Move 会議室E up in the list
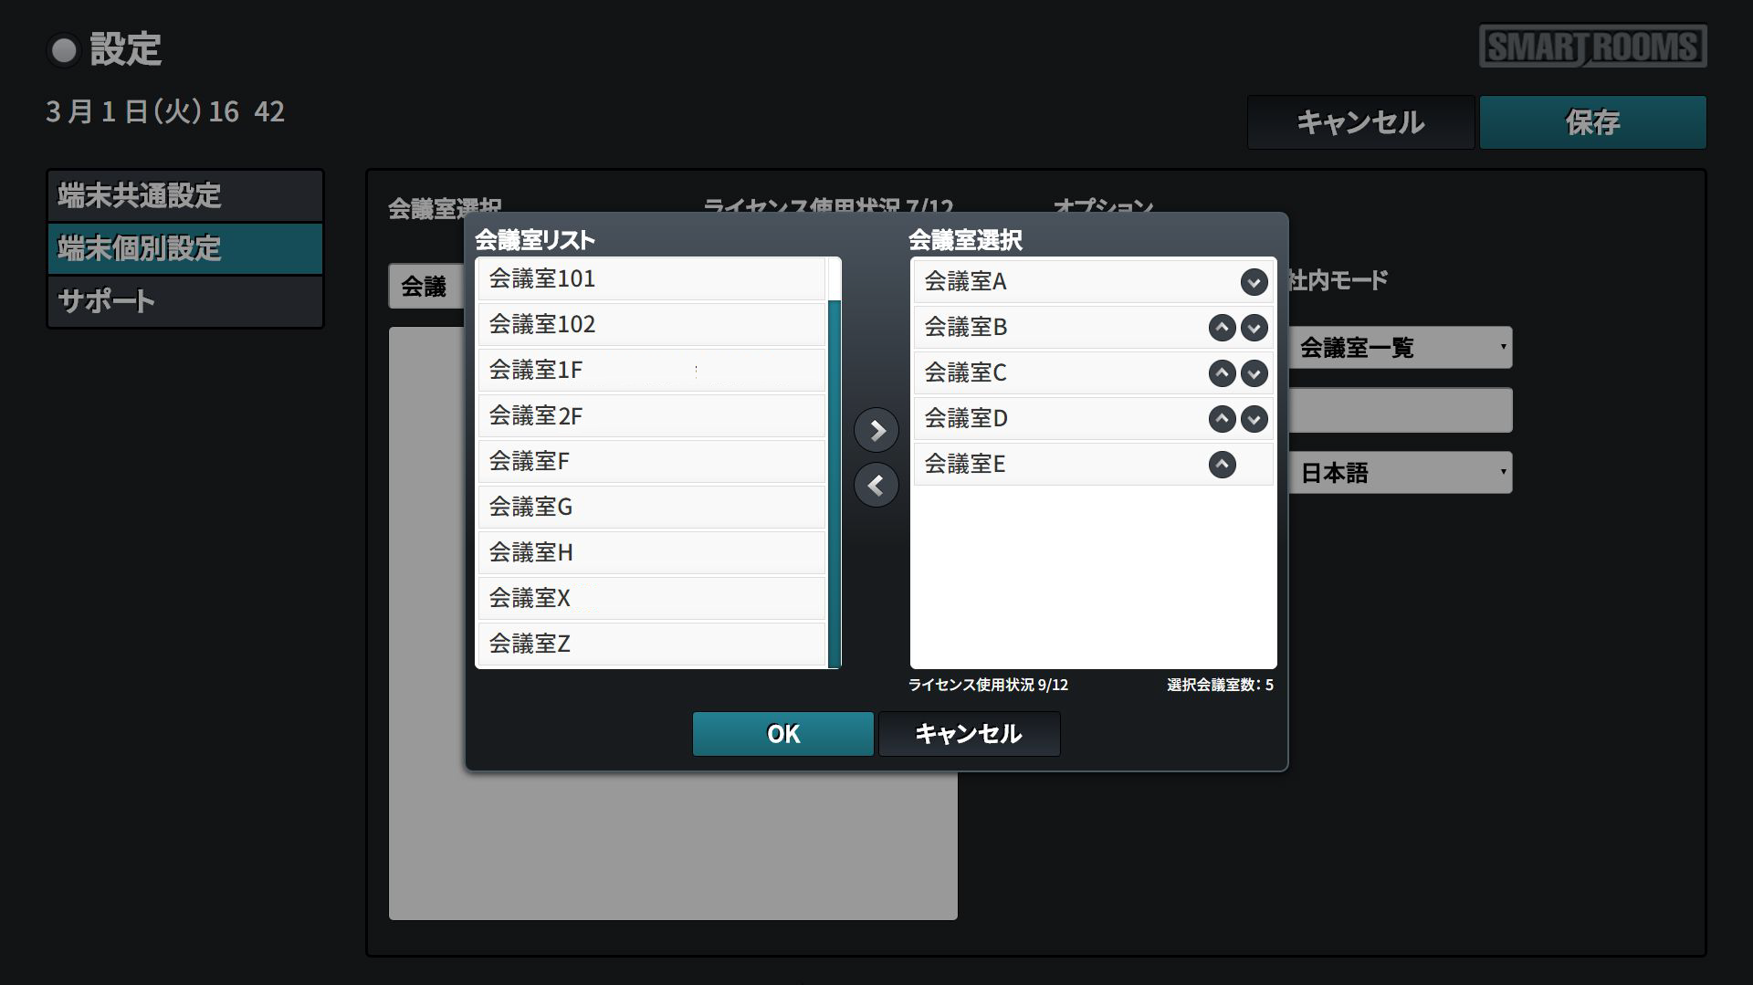 click(1222, 465)
